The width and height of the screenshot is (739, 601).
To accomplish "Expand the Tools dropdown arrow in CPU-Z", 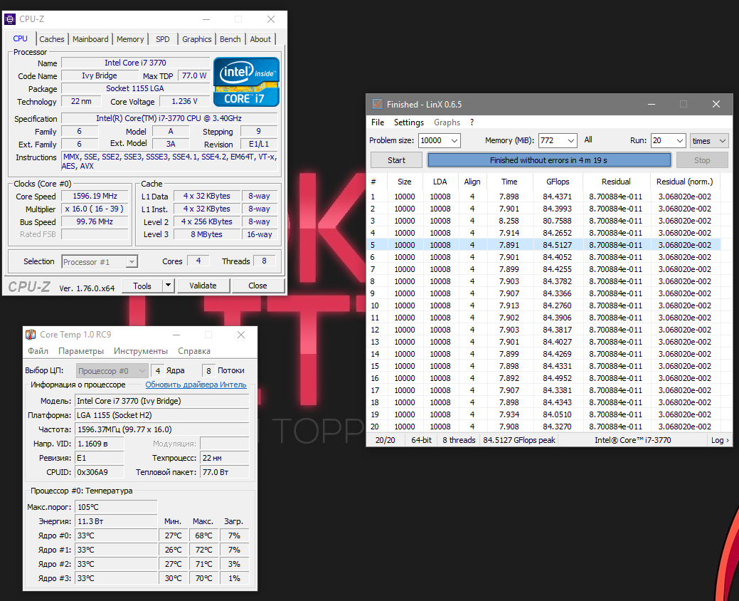I will click(169, 286).
